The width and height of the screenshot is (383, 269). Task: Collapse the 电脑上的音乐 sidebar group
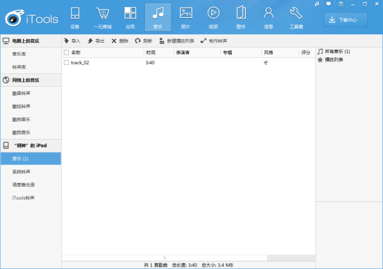31,41
